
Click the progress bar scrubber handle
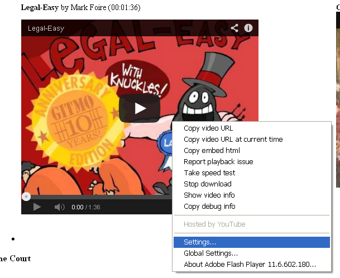(x=26, y=196)
